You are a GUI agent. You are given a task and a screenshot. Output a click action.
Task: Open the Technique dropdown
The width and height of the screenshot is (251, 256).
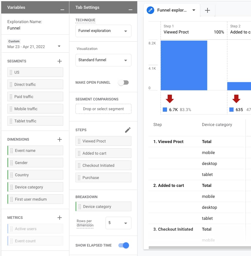pyautogui.click(x=103, y=31)
